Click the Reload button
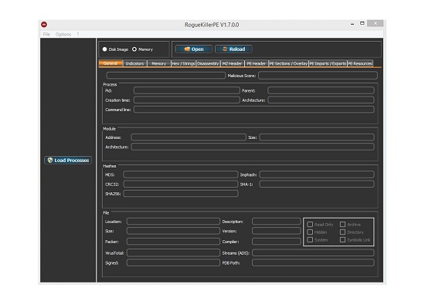The image size is (425, 298). [233, 49]
